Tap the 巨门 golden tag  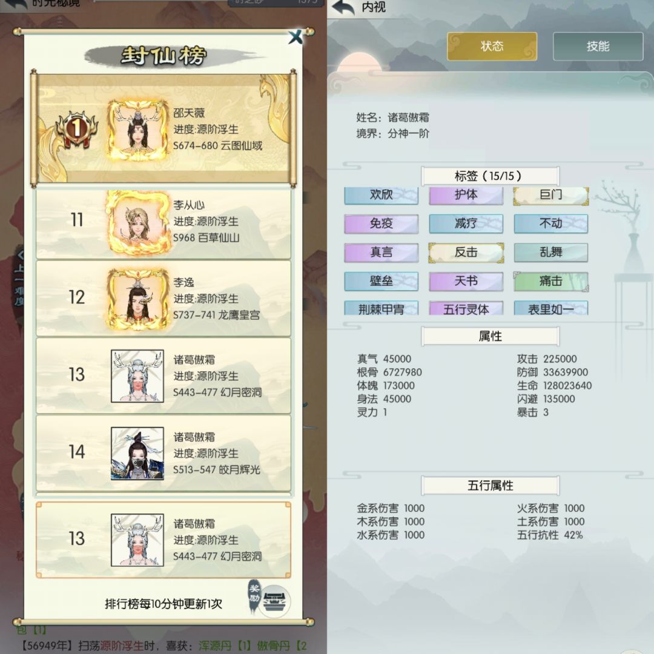[x=551, y=195]
